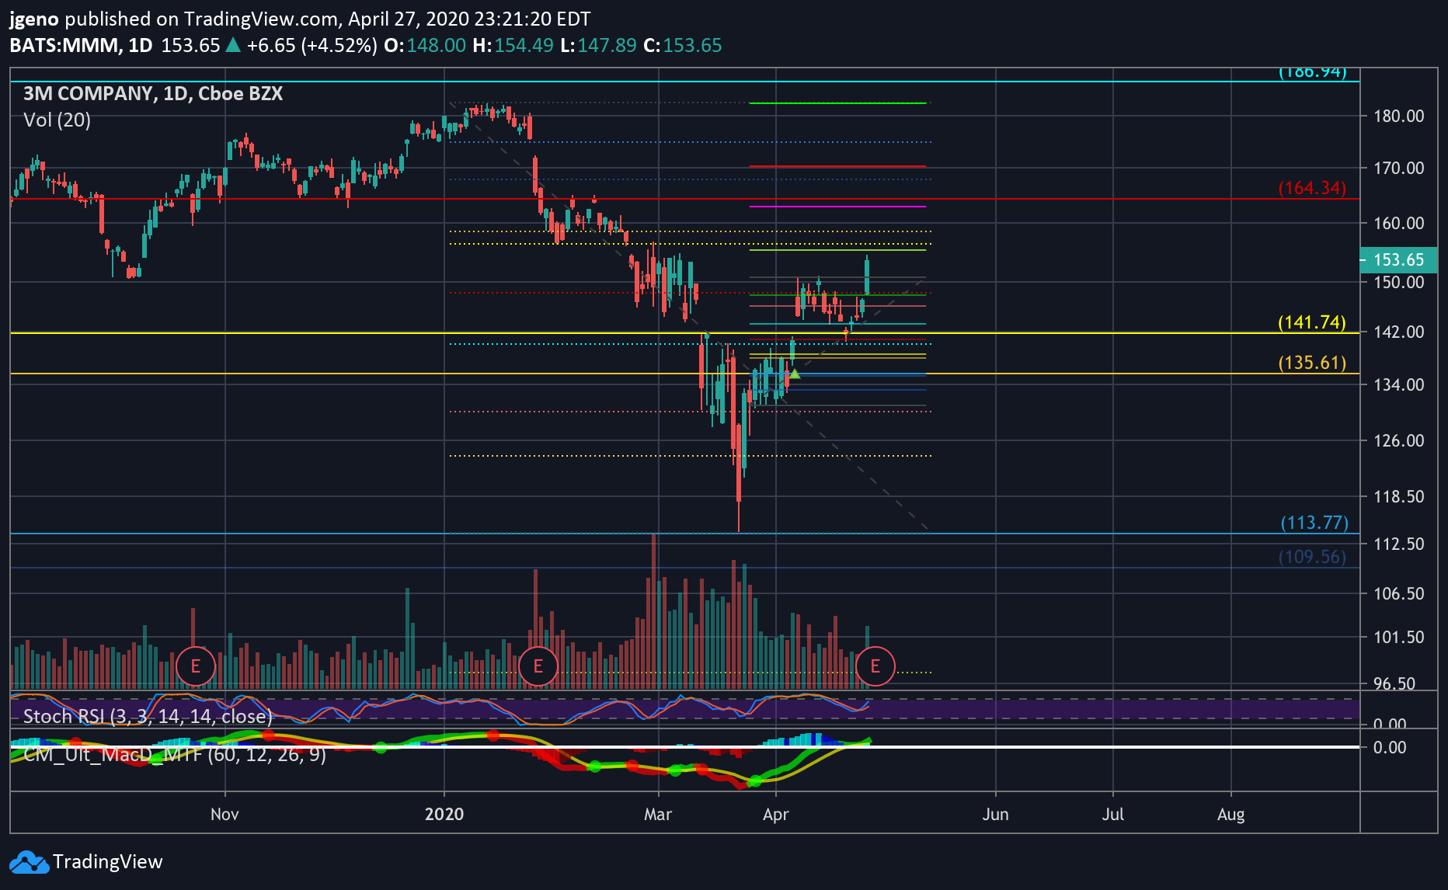Click the +6.65 (+4.52%) change value

click(x=312, y=45)
